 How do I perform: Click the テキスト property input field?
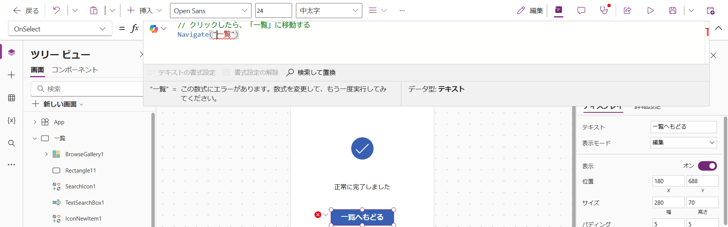click(x=684, y=127)
